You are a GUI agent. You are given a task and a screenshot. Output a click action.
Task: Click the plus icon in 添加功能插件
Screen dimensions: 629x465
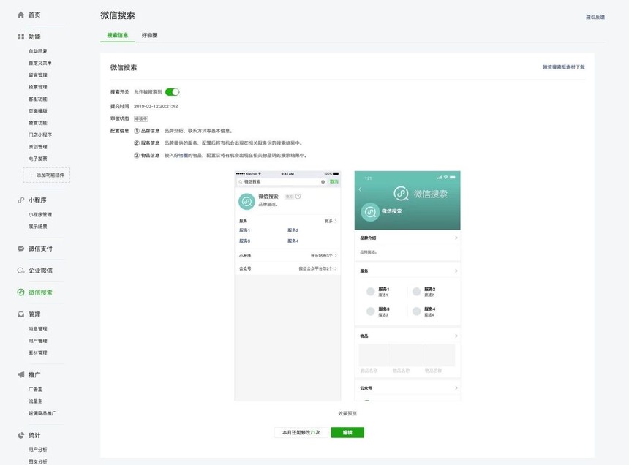[x=31, y=175]
